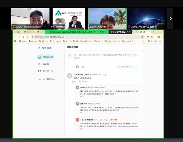This screenshot has width=183, height=142.
Task: Click the 水面に放す post button
Action: click(128, 67)
